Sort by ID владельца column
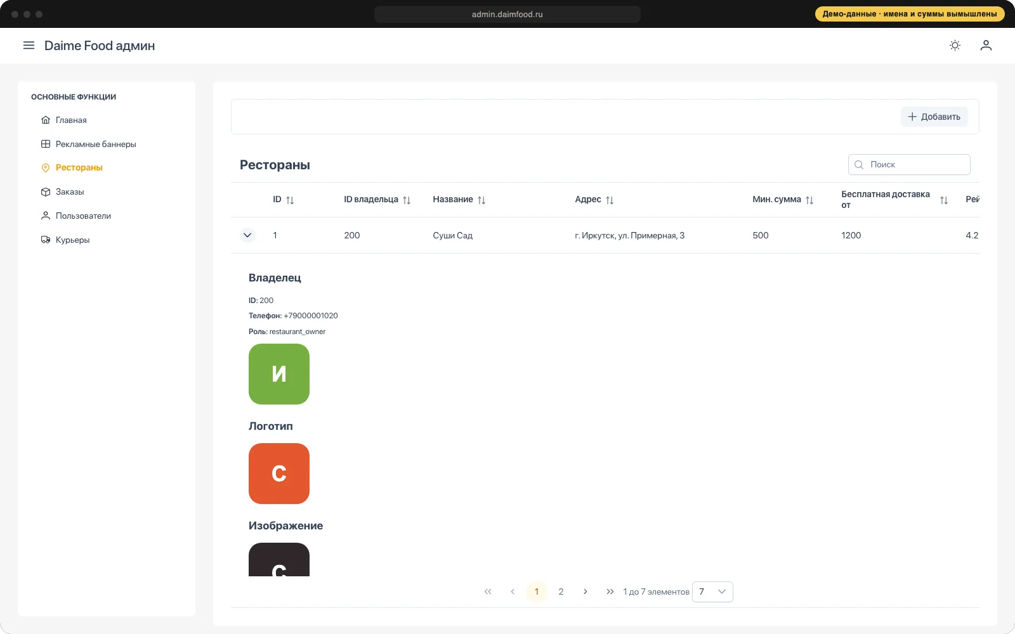Viewport: 1015px width, 634px height. (x=407, y=200)
